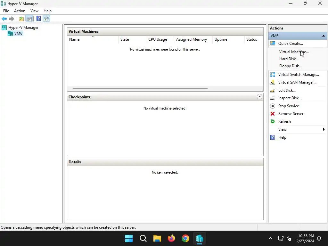Click the Virtual SAN Manager icon
Image resolution: width=328 pixels, height=246 pixels.
[x=273, y=82]
